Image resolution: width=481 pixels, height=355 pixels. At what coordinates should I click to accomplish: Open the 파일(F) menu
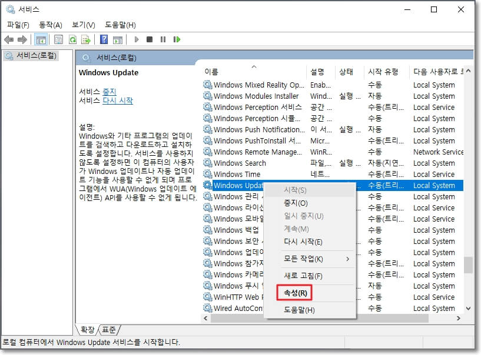click(x=18, y=25)
